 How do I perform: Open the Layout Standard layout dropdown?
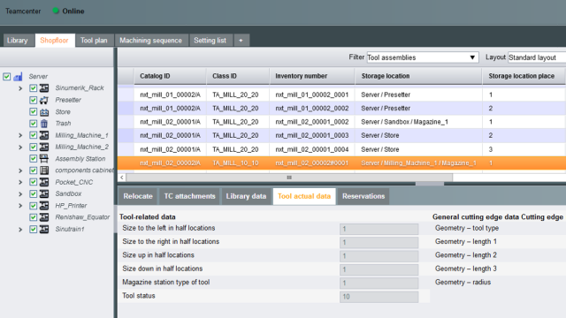pos(537,57)
